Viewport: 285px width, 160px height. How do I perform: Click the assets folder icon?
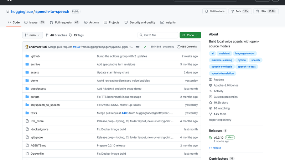click(27, 72)
